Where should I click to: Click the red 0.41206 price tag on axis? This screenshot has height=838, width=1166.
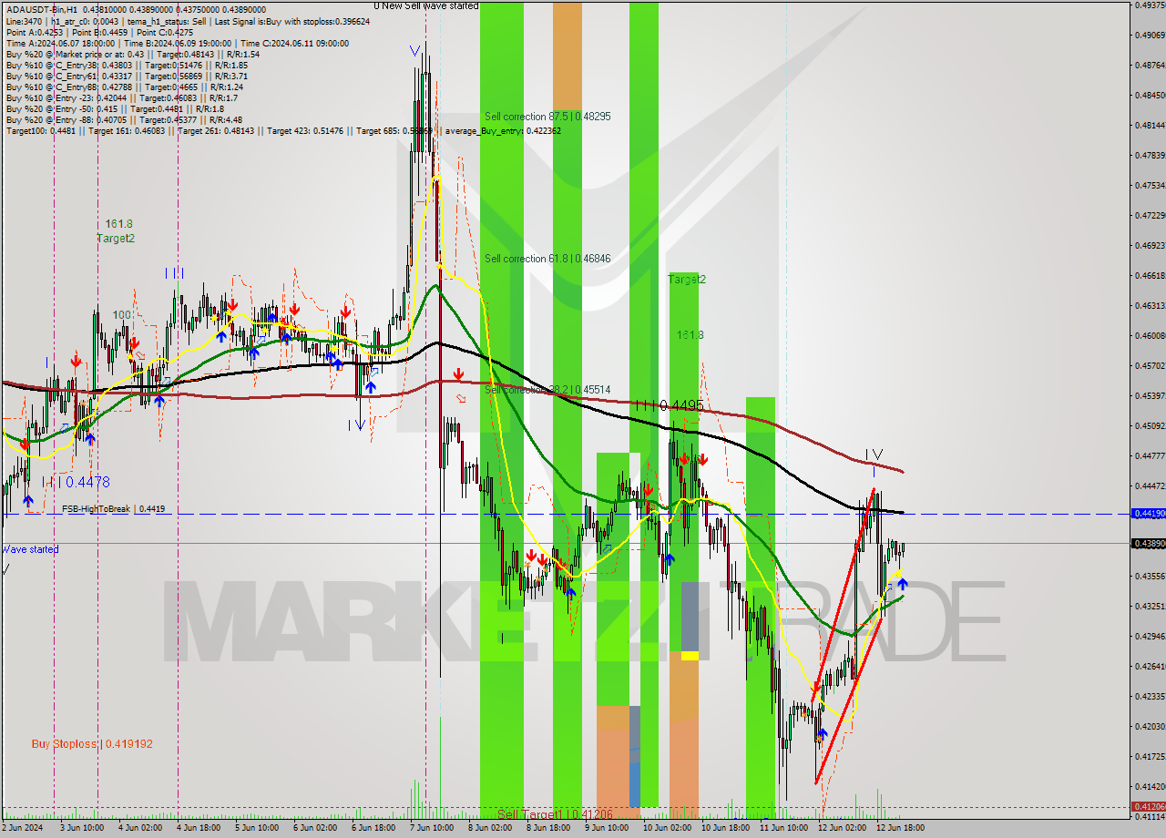pyautogui.click(x=1148, y=806)
